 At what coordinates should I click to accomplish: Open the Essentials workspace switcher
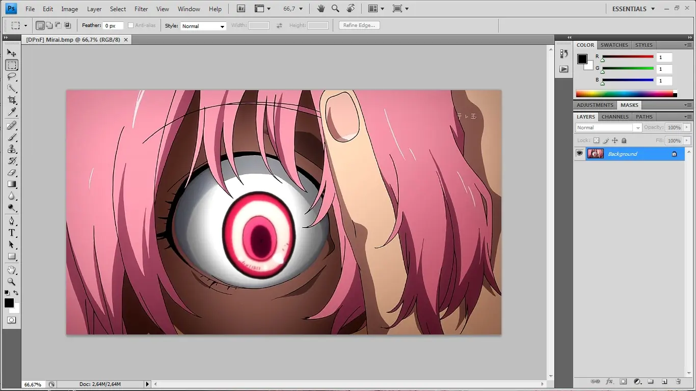coord(634,9)
